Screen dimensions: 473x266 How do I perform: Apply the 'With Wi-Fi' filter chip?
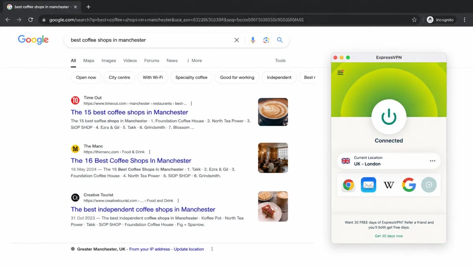pos(153,77)
